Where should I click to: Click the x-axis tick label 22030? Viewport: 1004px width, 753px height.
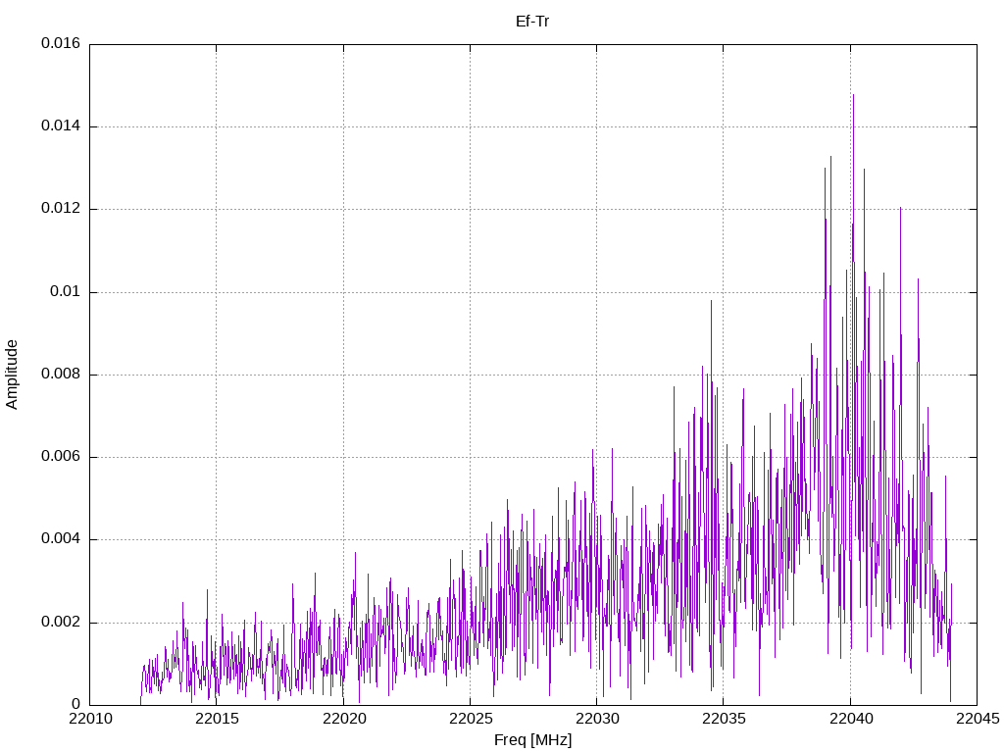pos(597,719)
